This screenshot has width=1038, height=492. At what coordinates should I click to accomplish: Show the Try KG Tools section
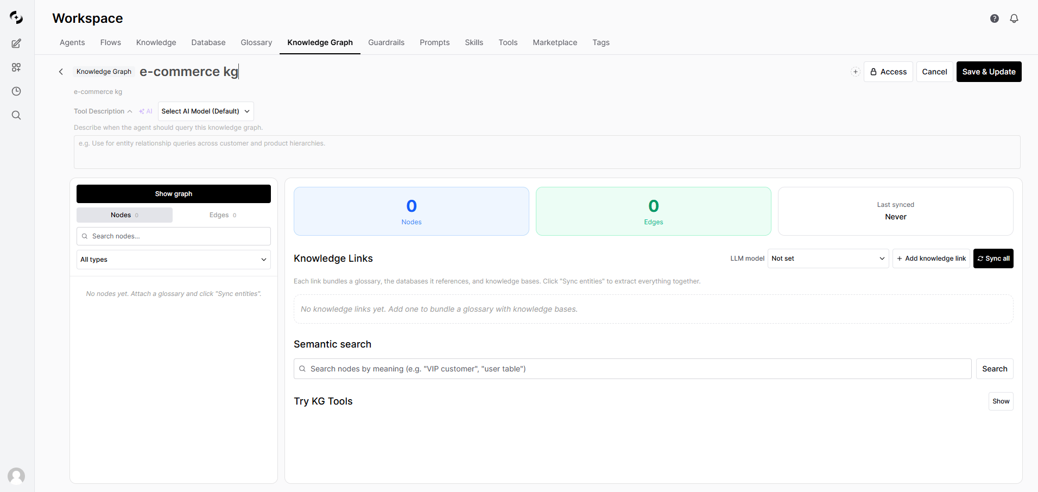(x=1001, y=401)
